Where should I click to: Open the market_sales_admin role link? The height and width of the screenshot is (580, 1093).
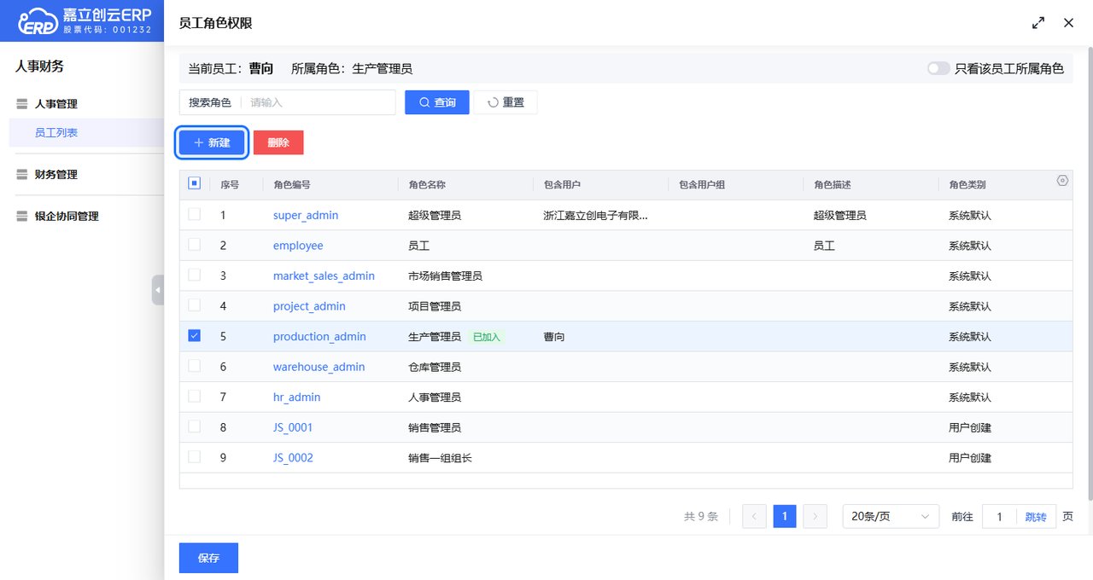[324, 275]
